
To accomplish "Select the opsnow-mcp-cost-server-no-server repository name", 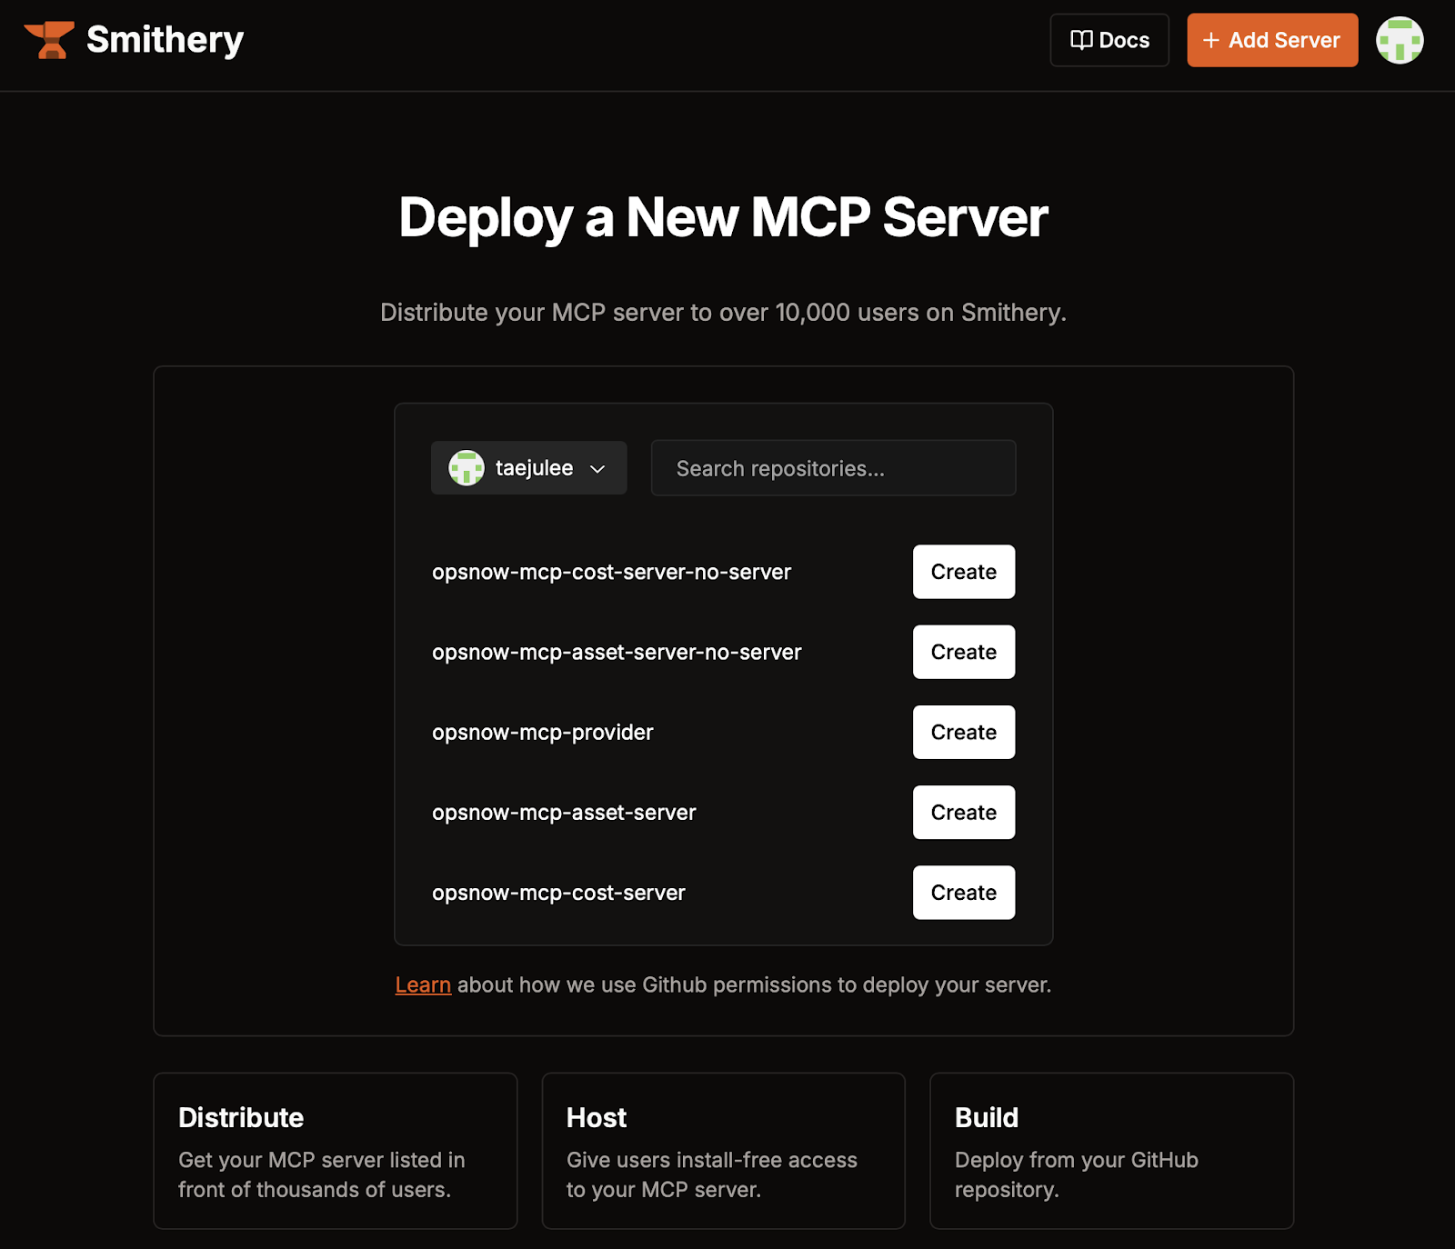I will click(611, 573).
